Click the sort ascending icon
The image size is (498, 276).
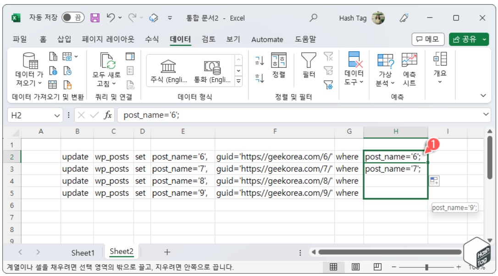click(x=260, y=61)
